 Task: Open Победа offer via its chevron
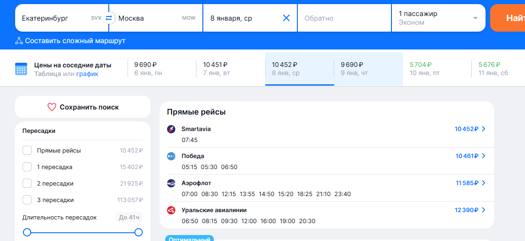484,156
